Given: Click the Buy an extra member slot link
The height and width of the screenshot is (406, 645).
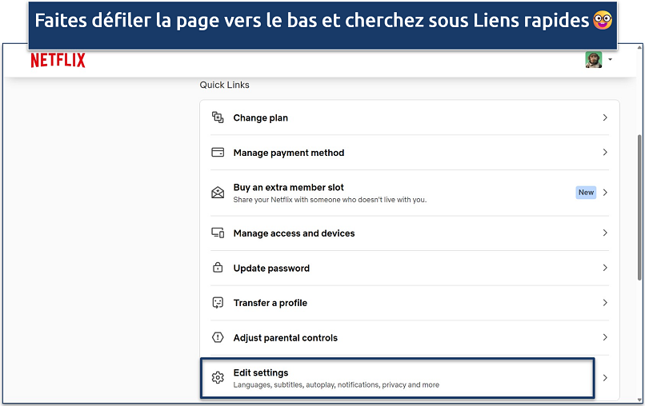Looking at the screenshot, I should point(288,188).
